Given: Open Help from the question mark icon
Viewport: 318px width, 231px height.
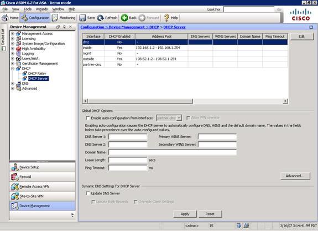Looking at the screenshot, I should [x=166, y=18].
